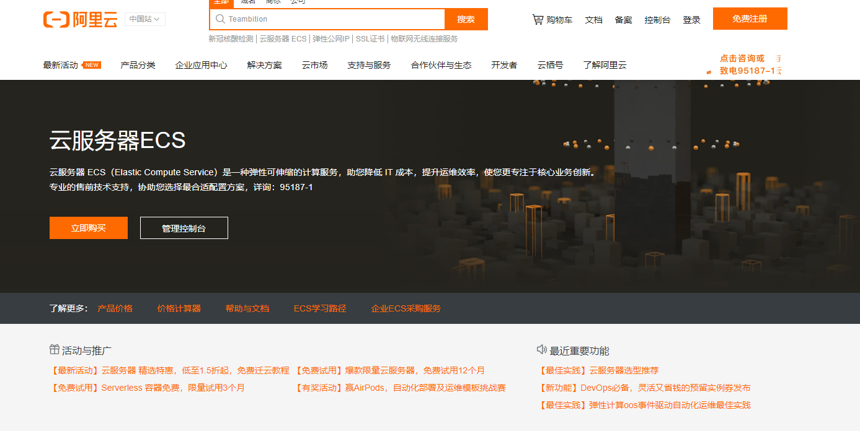Click the magnifier icon in search box

[219, 19]
